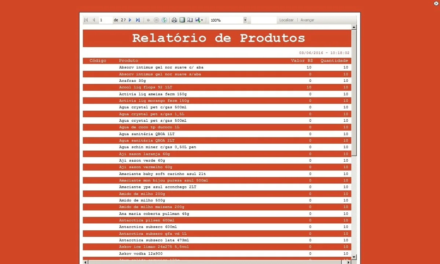Select Amaciante mon bijou pureza azul 500ml
The width and height of the screenshot is (440, 264).
[217, 180]
